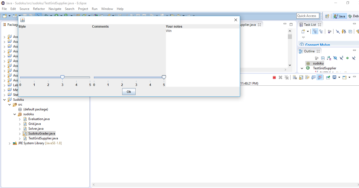Screen dimensions: 359x188
Task: Toggle Hide Fields in Outline toolbar
Action: [x=335, y=58]
